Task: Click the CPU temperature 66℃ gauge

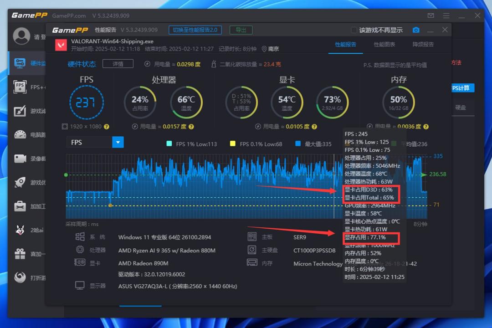Action: pyautogui.click(x=186, y=102)
